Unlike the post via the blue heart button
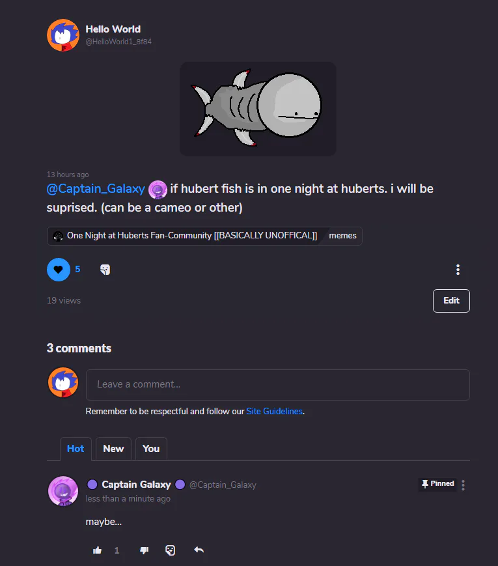Image resolution: width=498 pixels, height=566 pixels. [59, 270]
